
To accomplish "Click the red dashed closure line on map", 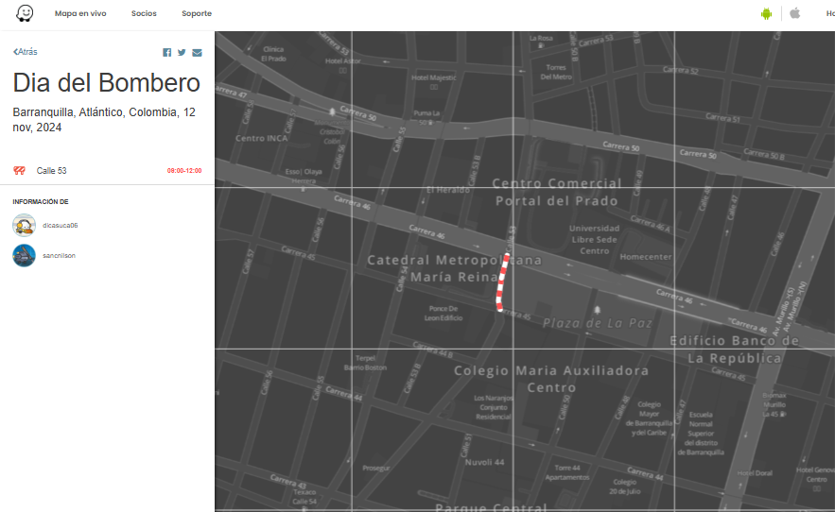I will 503,283.
